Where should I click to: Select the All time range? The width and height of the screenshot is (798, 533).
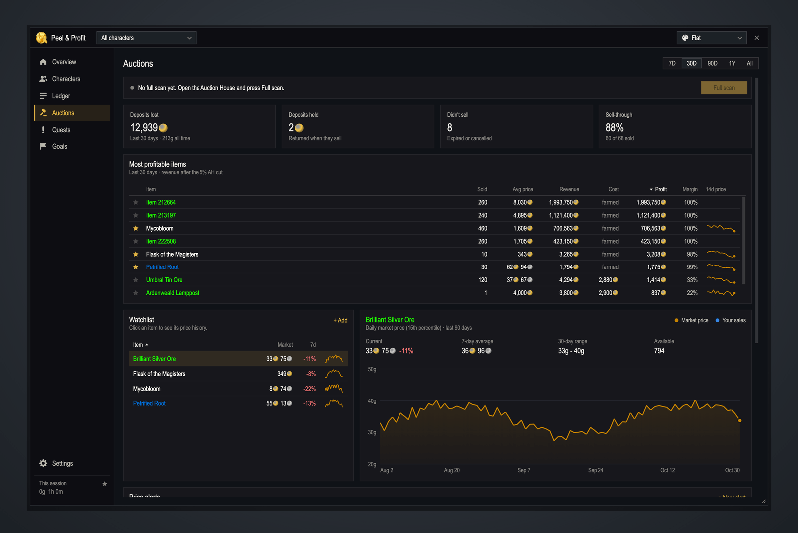coord(749,63)
